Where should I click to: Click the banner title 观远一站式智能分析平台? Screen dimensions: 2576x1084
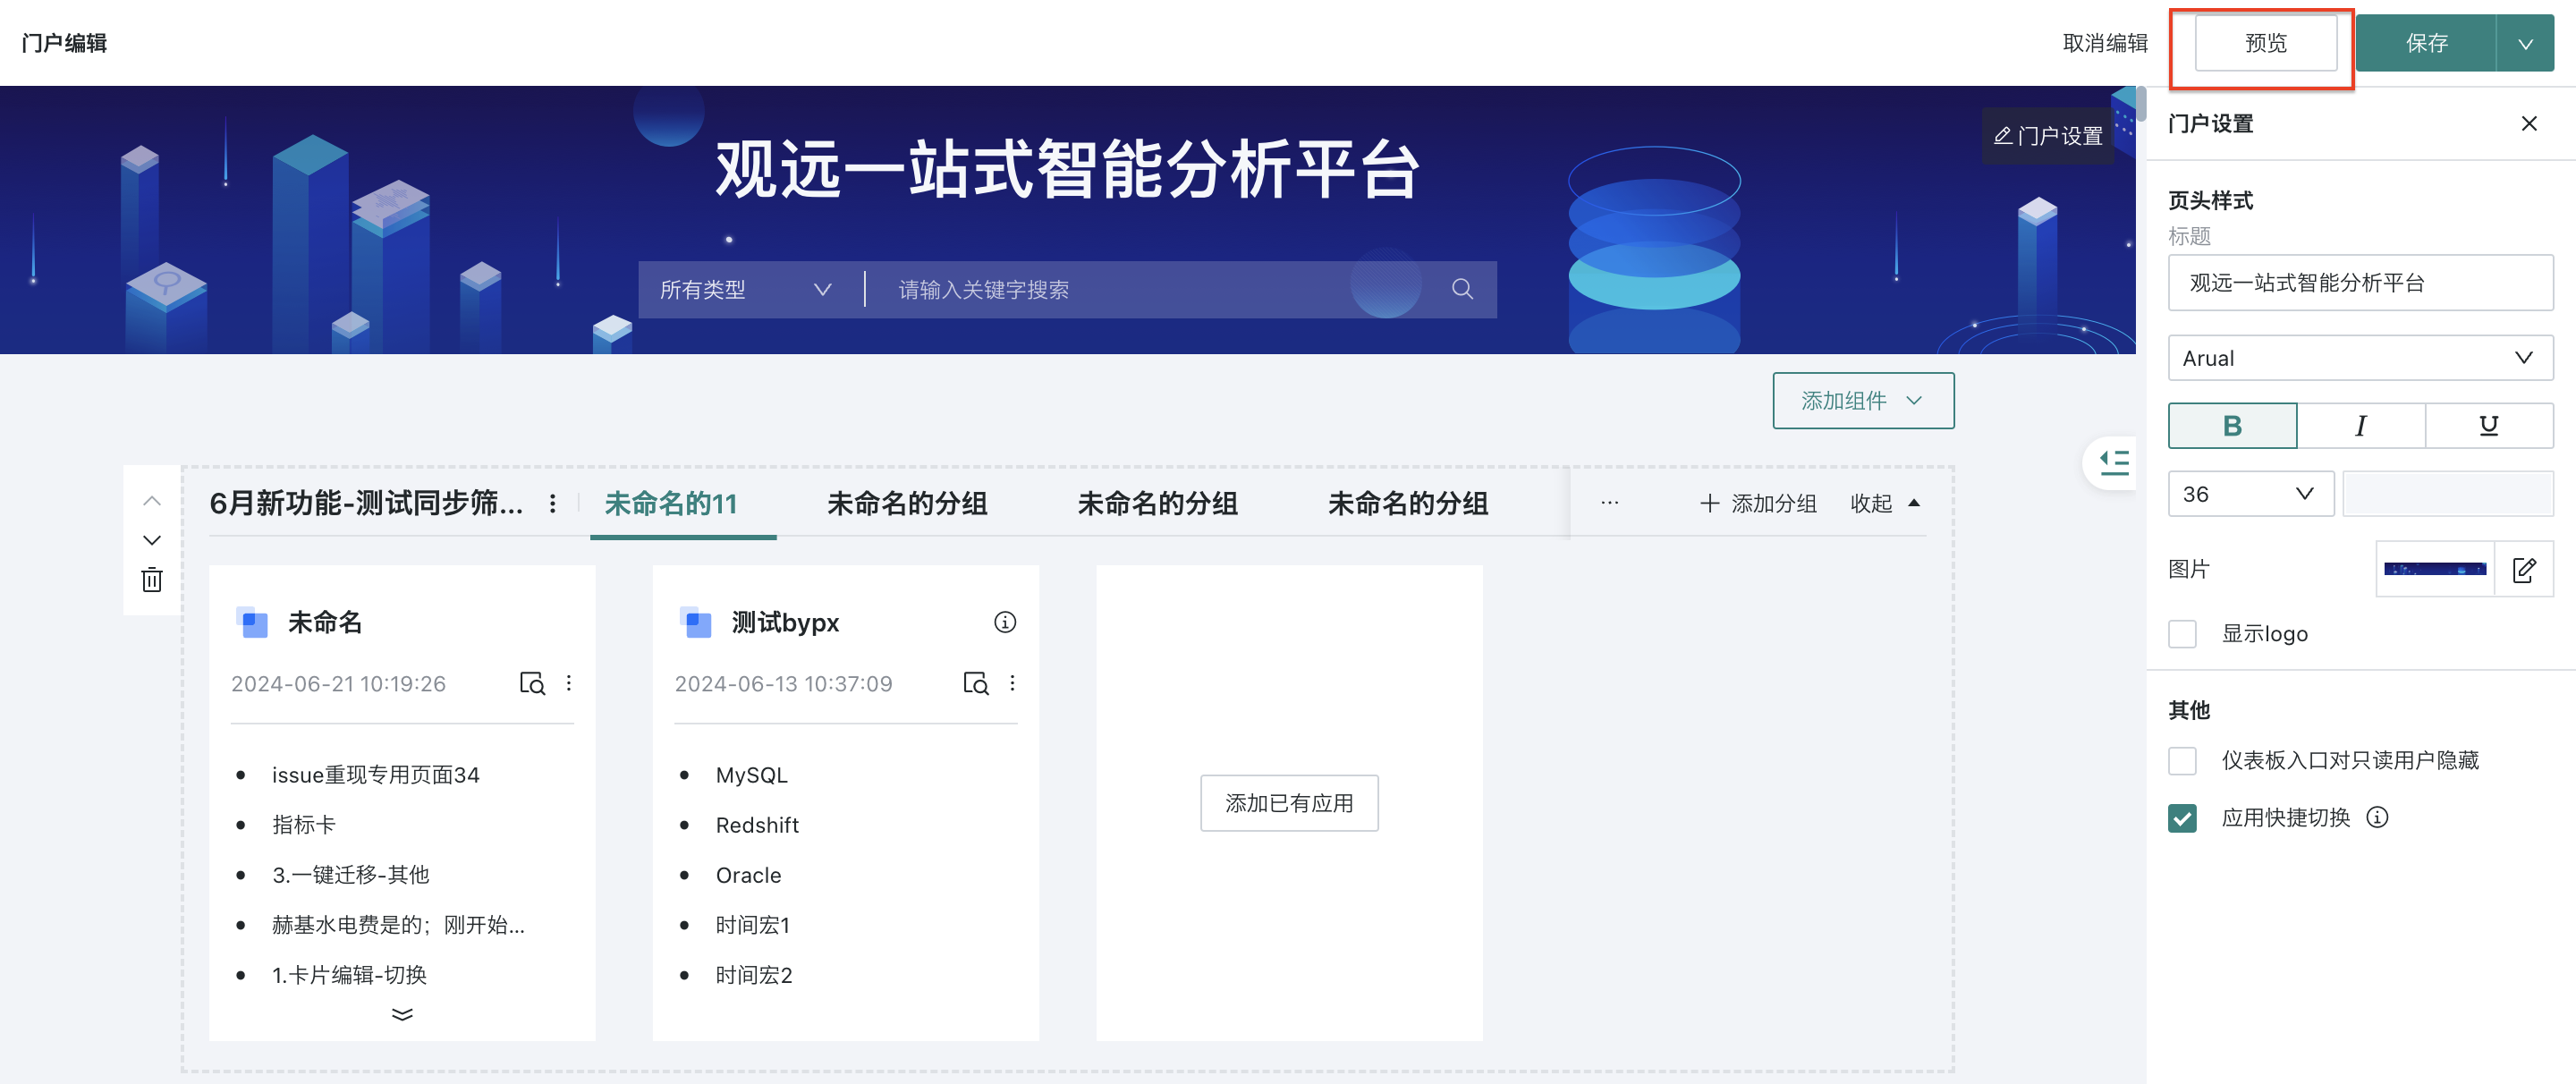coord(1067,169)
